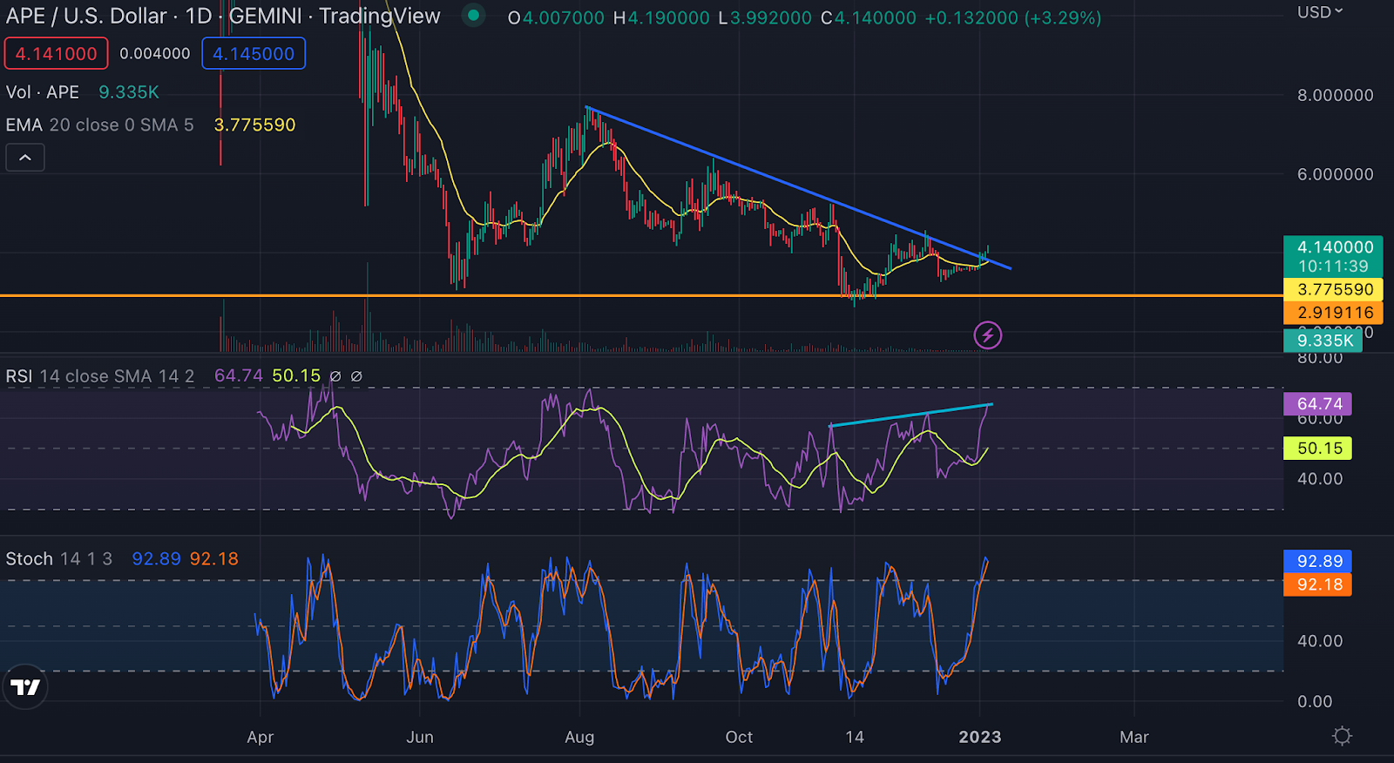Click the Jun label on time axis
This screenshot has height=763, width=1394.
click(x=420, y=737)
